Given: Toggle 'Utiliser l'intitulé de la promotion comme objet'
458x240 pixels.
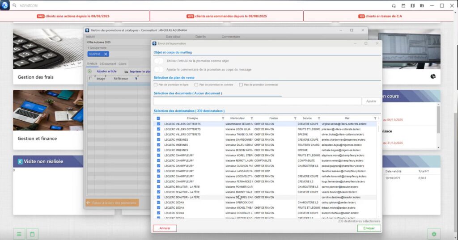Looking at the screenshot, I should [159, 61].
